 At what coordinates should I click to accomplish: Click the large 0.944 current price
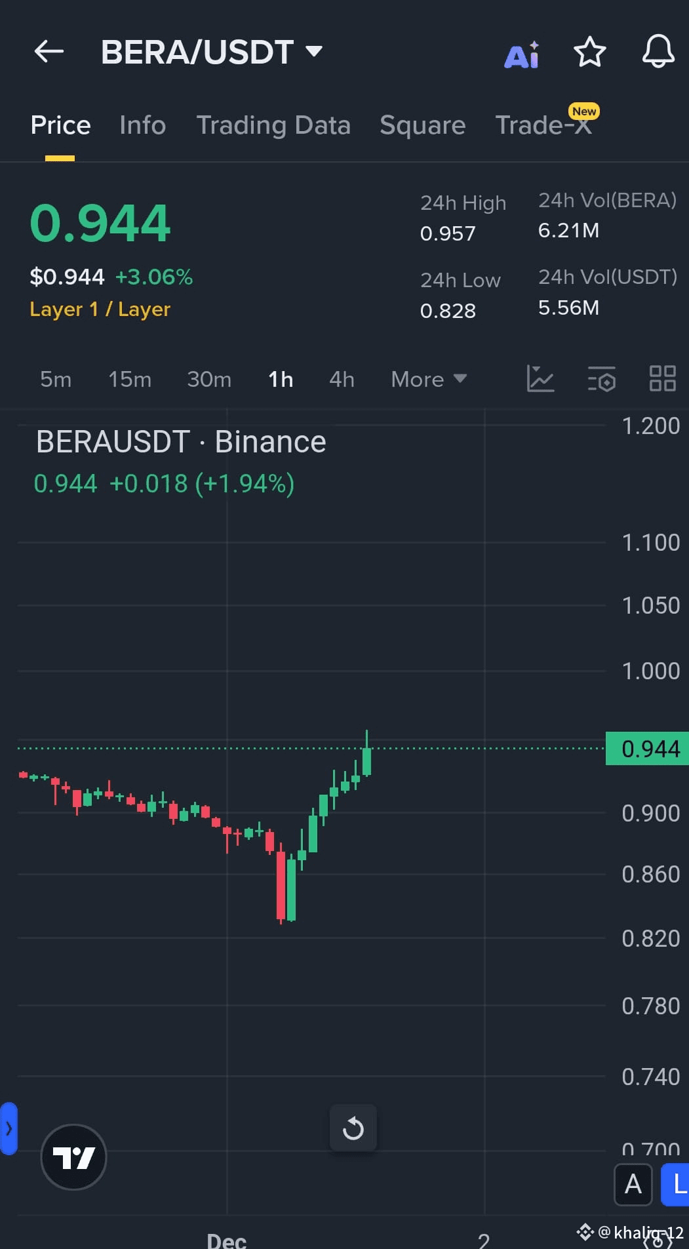100,223
